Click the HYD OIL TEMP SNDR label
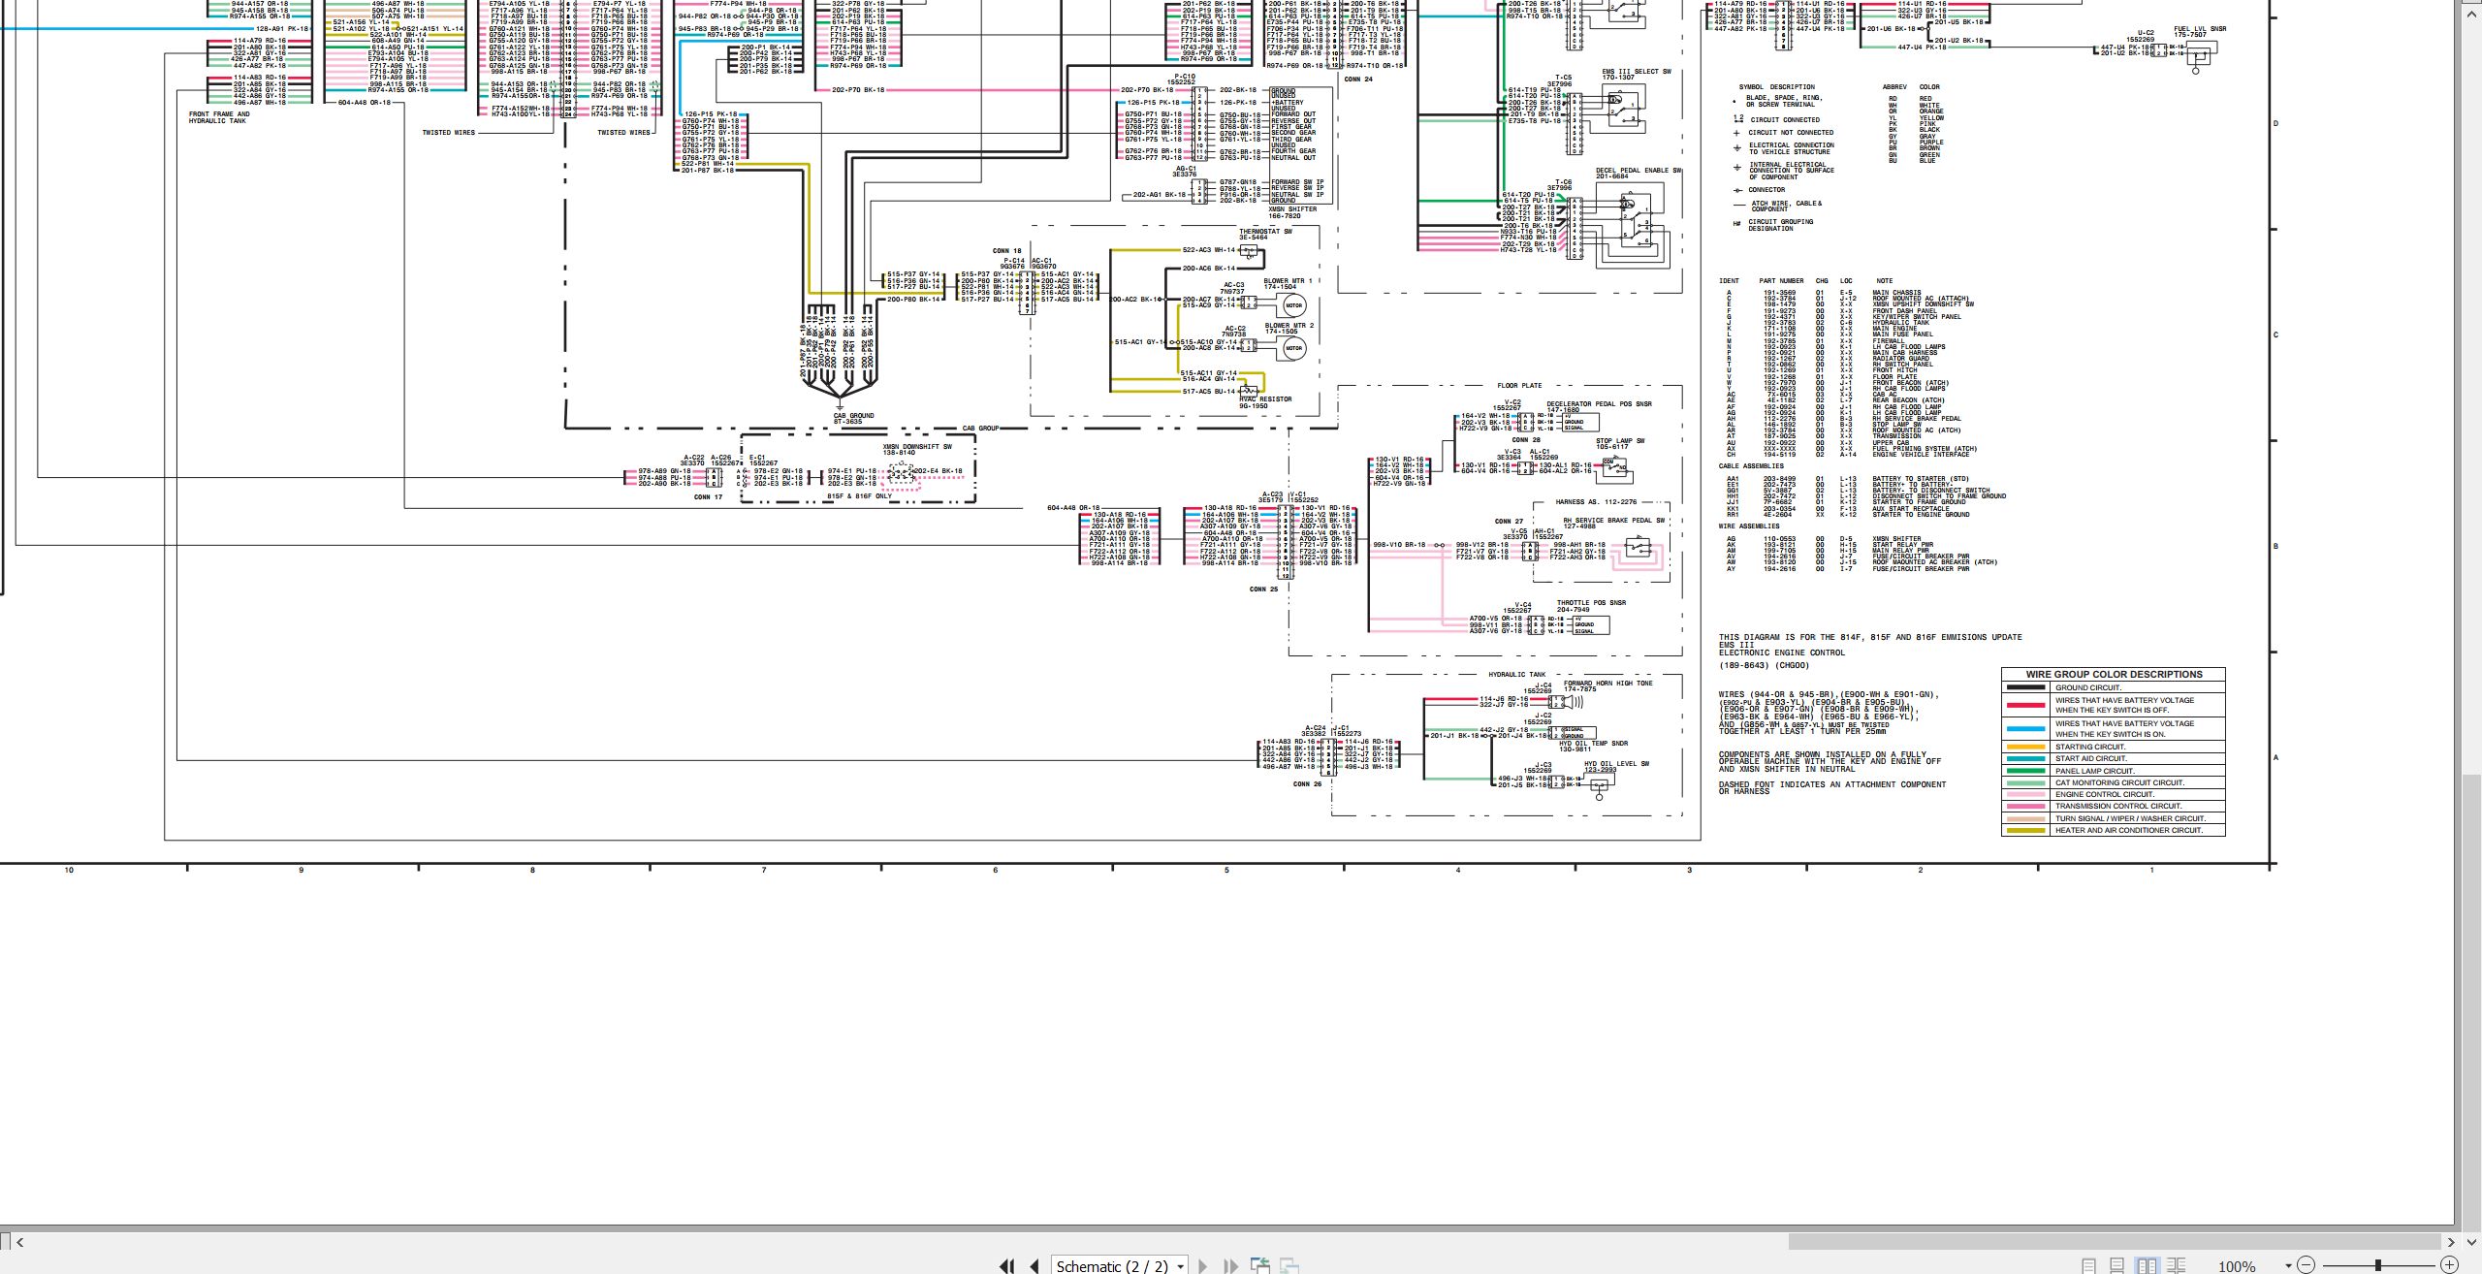Viewport: 2482px width, 1274px height. [x=1593, y=743]
